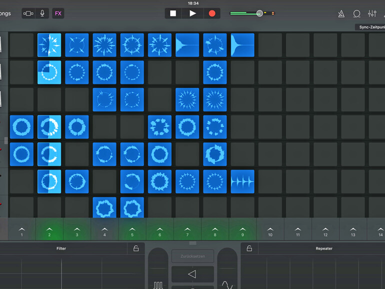Screen dimensions: 385x289
Task: Trigger column 6 with its arrow
Action: click(x=160, y=231)
